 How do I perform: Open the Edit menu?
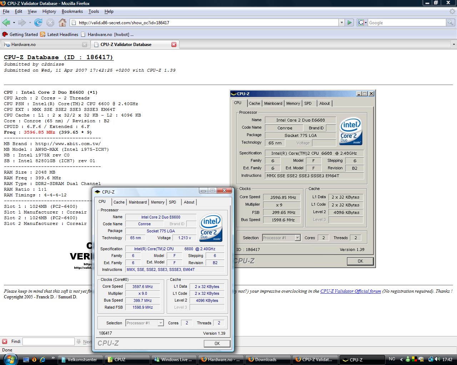19,11
